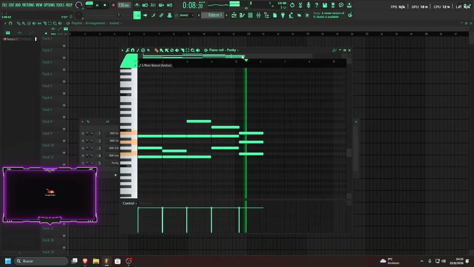
Task: Open Piano roll wrench tools menu
Action: pyautogui.click(x=127, y=50)
